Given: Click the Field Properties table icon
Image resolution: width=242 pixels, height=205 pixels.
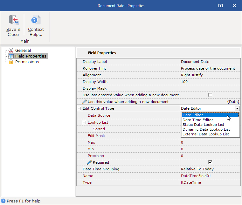Looking at the screenshot, I should tap(11, 56).
